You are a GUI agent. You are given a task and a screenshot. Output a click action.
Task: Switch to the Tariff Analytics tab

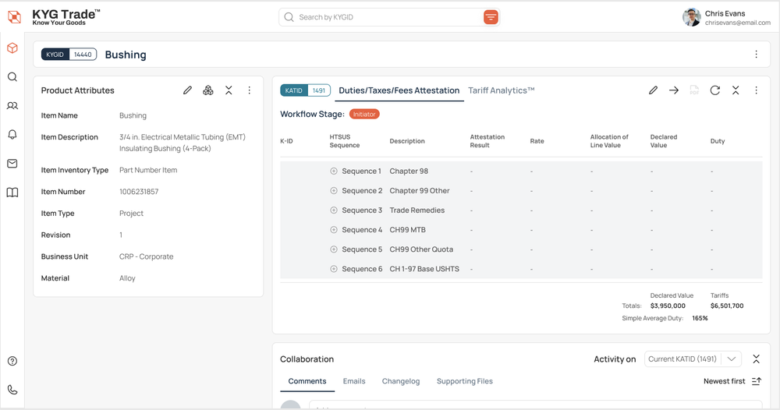501,90
